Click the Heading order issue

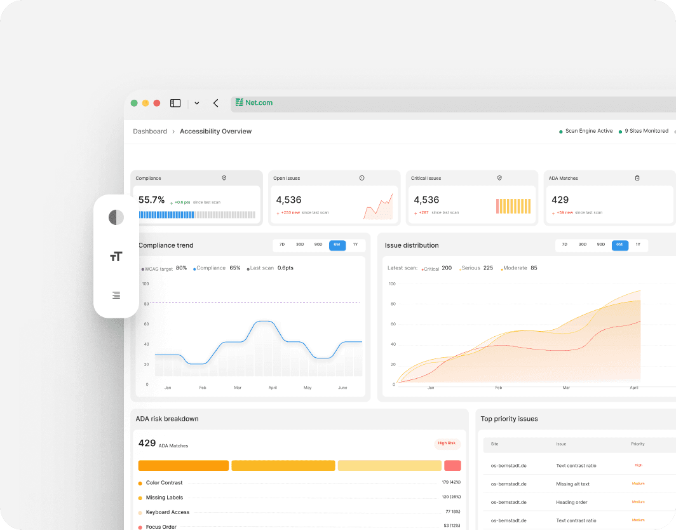[x=572, y=503]
